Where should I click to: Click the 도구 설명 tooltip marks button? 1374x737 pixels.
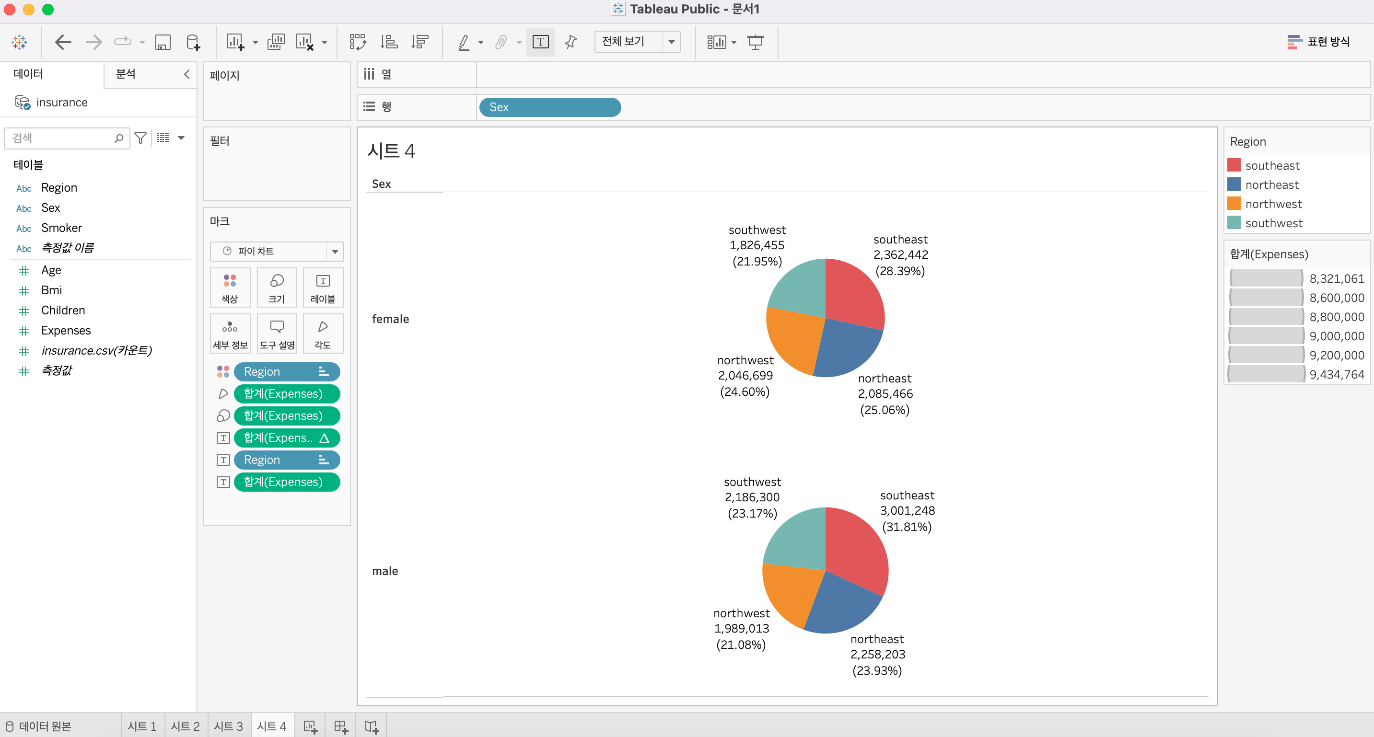click(276, 334)
